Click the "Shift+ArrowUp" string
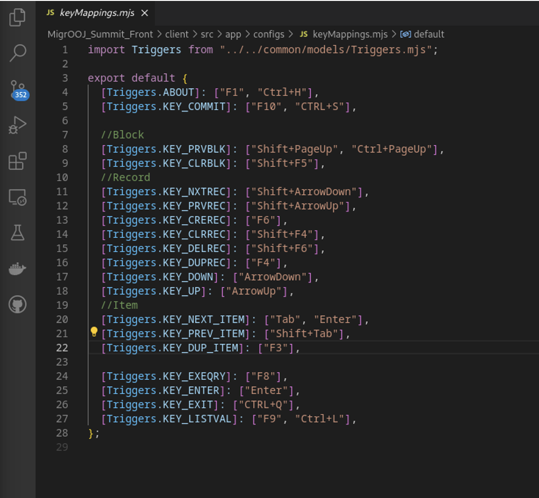The height and width of the screenshot is (498, 539). tap(298, 206)
